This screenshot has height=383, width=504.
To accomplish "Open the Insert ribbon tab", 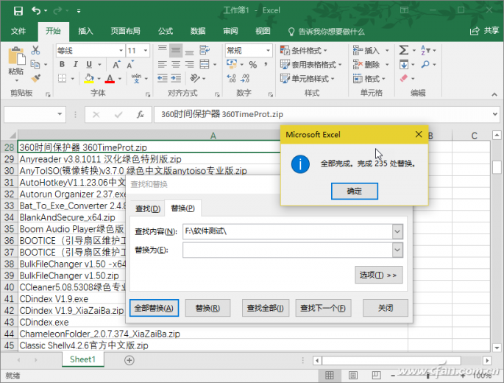I will pyautogui.click(x=85, y=31).
